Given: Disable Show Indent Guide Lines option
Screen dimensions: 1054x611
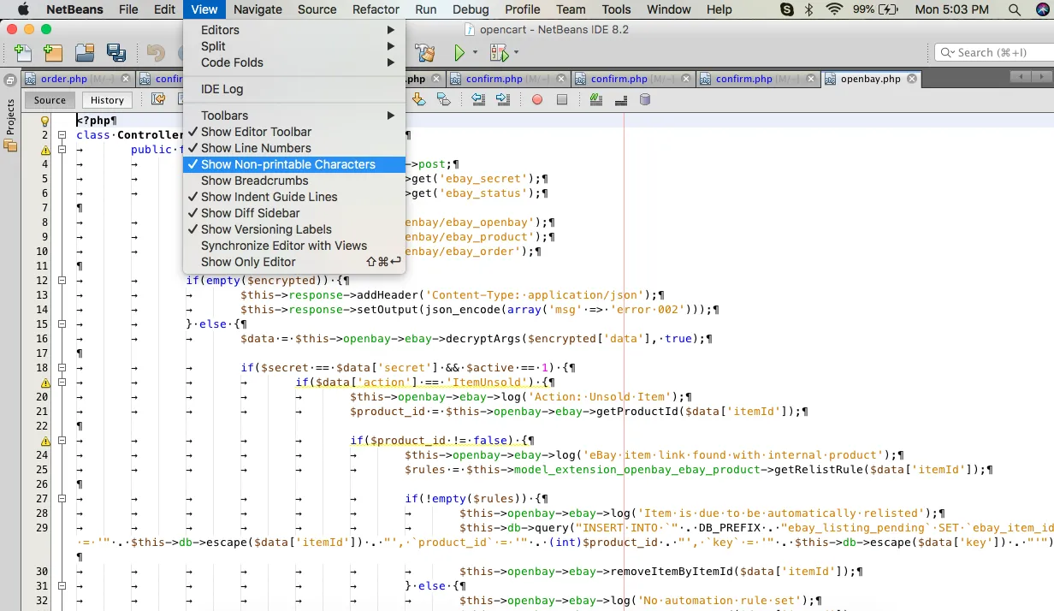Looking at the screenshot, I should click(x=269, y=197).
